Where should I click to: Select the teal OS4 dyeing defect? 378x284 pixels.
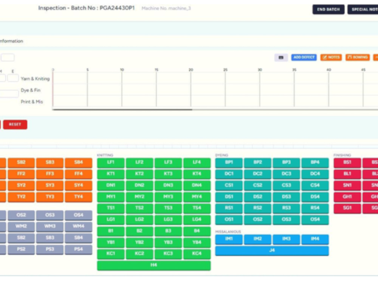pyautogui.click(x=315, y=220)
